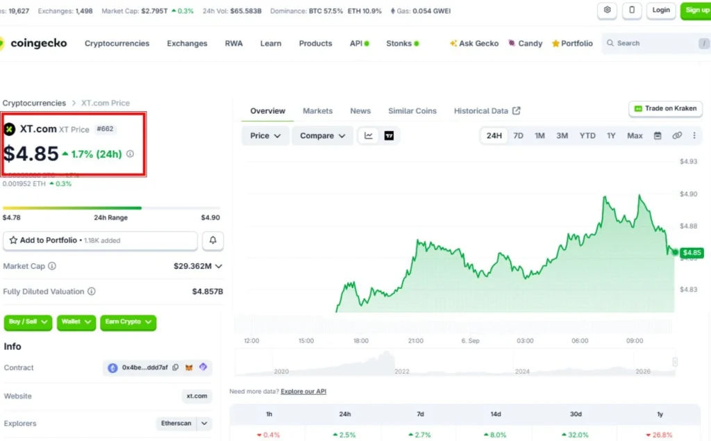Select the 7D chart range

pyautogui.click(x=518, y=135)
